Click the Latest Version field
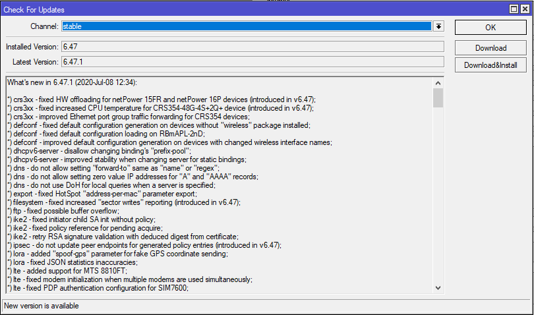The height and width of the screenshot is (315, 534). (x=251, y=61)
